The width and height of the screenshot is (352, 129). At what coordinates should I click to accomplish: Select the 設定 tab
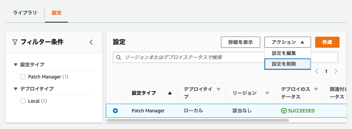pos(57,13)
